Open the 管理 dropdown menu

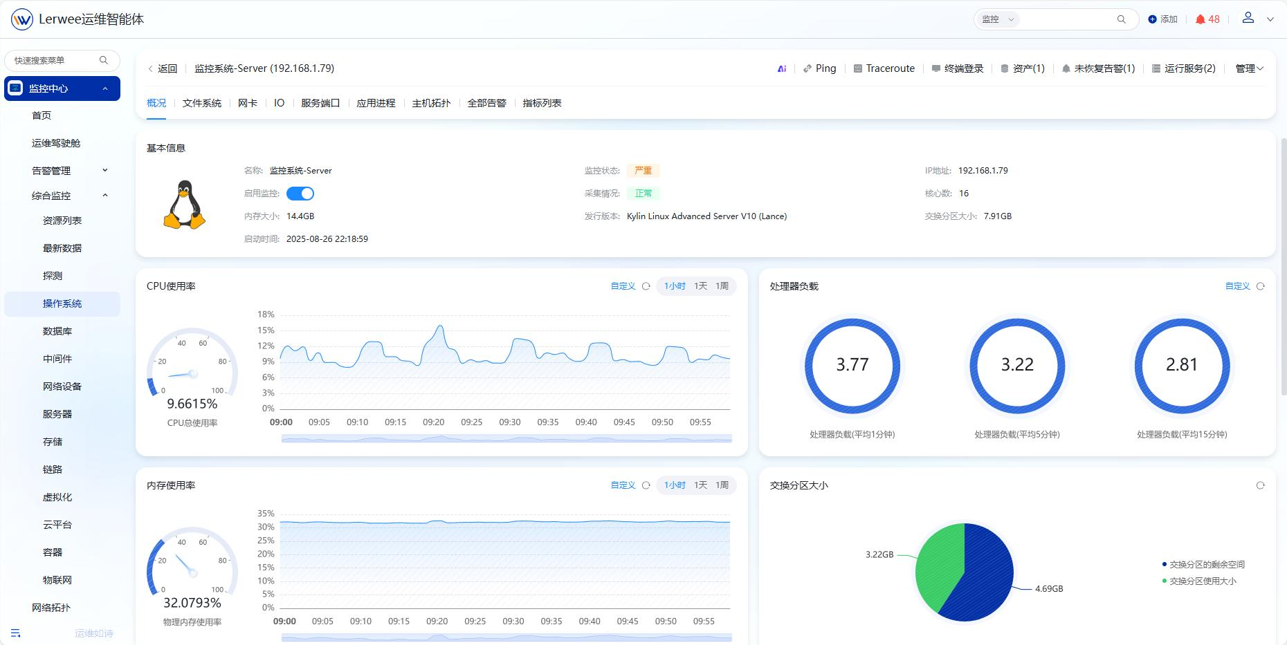click(x=1250, y=68)
